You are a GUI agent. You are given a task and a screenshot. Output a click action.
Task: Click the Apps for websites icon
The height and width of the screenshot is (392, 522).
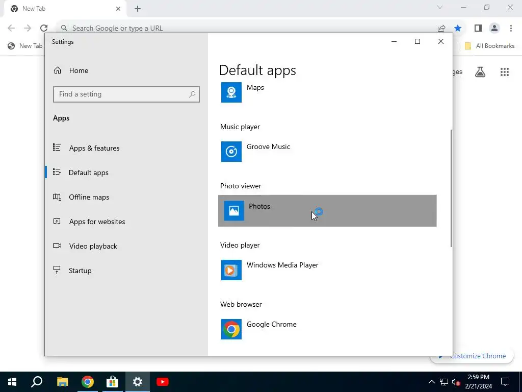click(57, 221)
